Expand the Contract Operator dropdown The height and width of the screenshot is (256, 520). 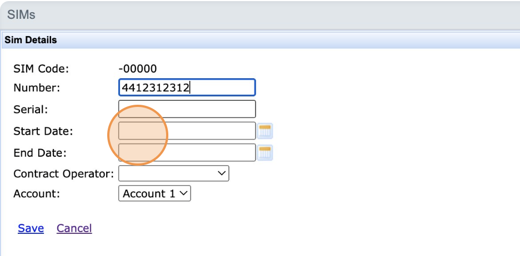[x=173, y=173]
